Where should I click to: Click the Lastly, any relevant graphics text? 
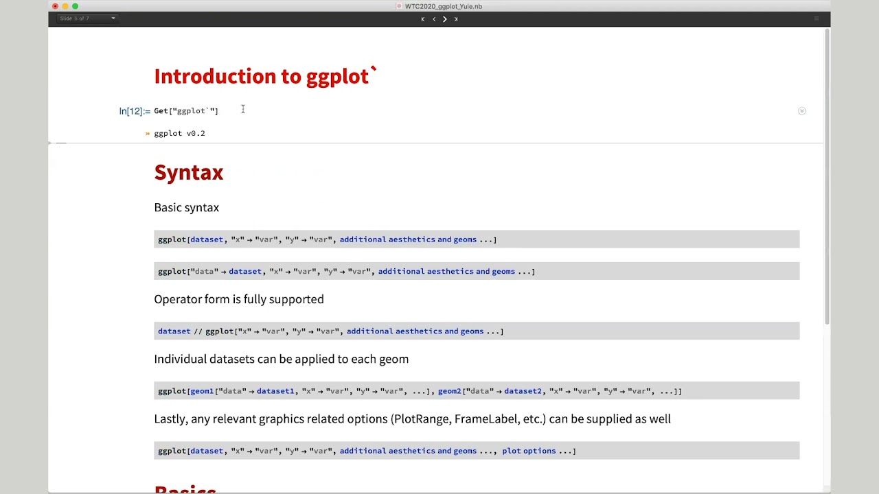tap(413, 419)
